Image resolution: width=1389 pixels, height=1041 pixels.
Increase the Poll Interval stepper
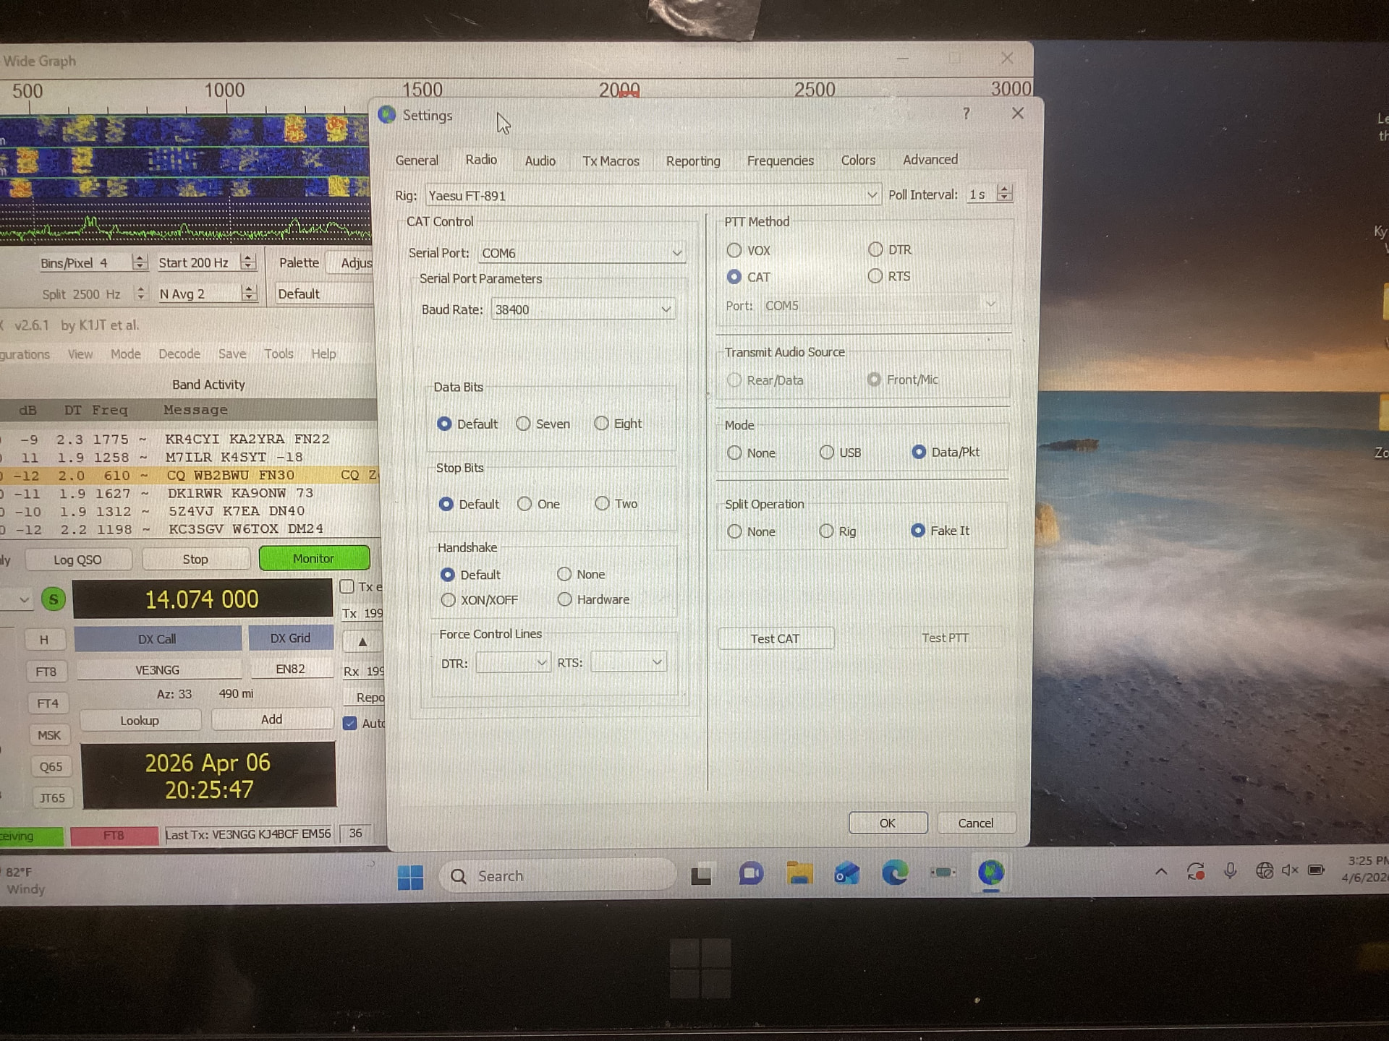pos(1004,190)
